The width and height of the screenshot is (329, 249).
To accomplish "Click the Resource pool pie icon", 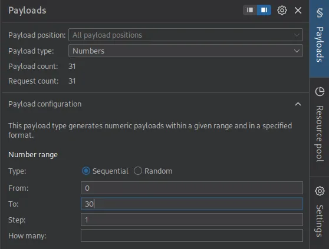I will pyautogui.click(x=320, y=91).
